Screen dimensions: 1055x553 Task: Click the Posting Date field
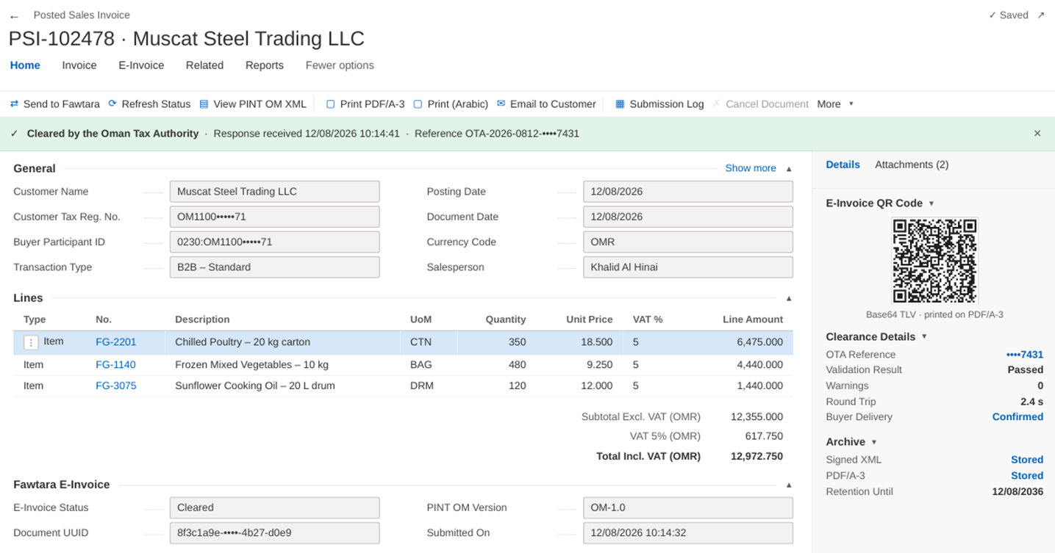point(688,192)
